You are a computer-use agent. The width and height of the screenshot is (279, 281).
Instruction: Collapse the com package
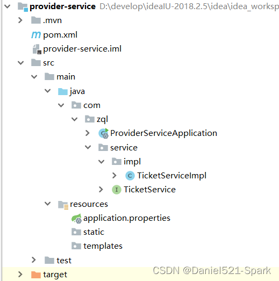61,105
